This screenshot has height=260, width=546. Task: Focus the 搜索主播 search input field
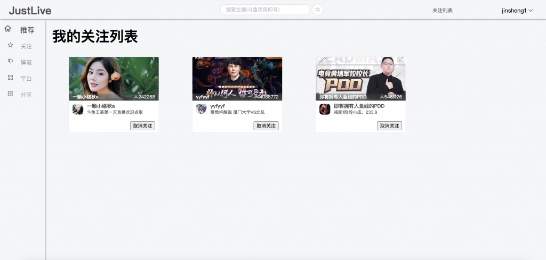coord(264,10)
